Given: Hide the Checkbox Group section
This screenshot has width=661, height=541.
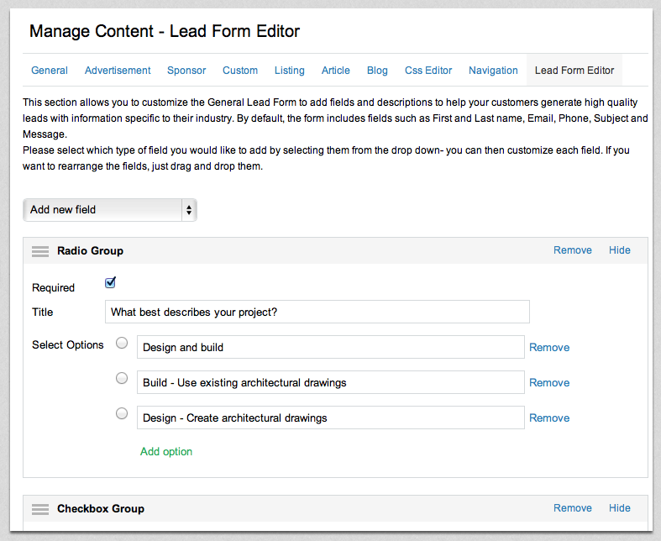Looking at the screenshot, I should 619,508.
